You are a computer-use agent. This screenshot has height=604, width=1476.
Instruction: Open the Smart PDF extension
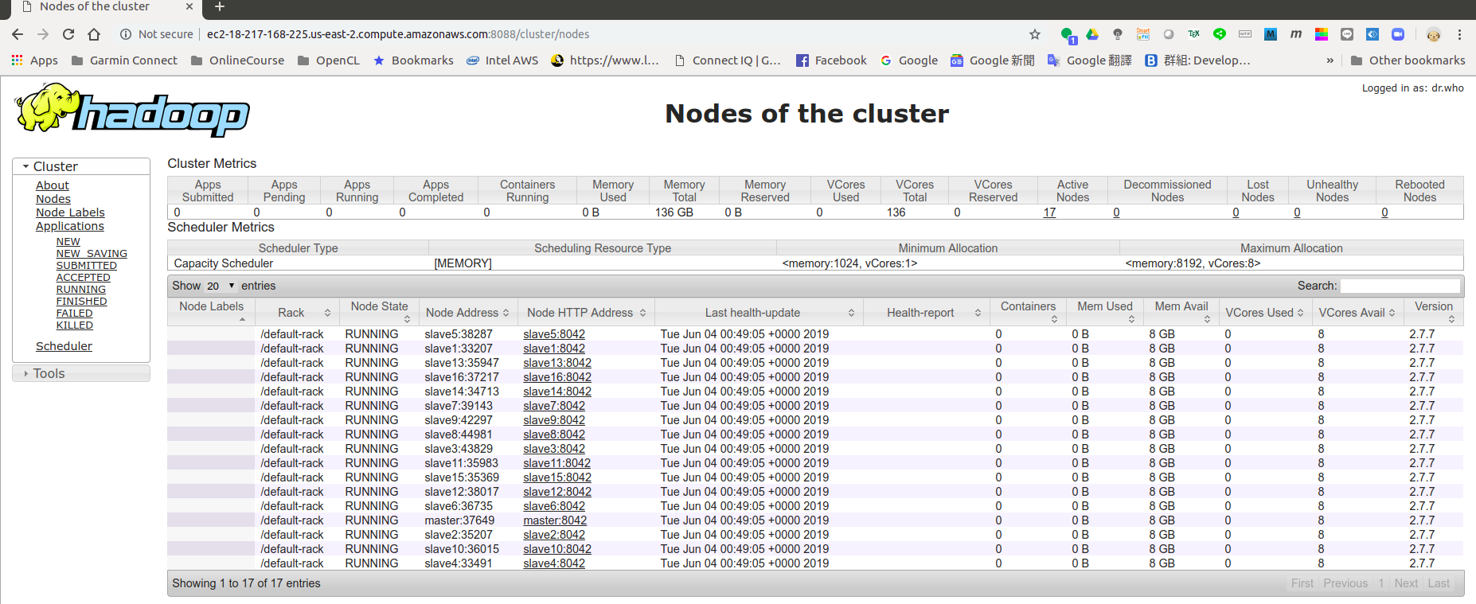tap(1143, 34)
